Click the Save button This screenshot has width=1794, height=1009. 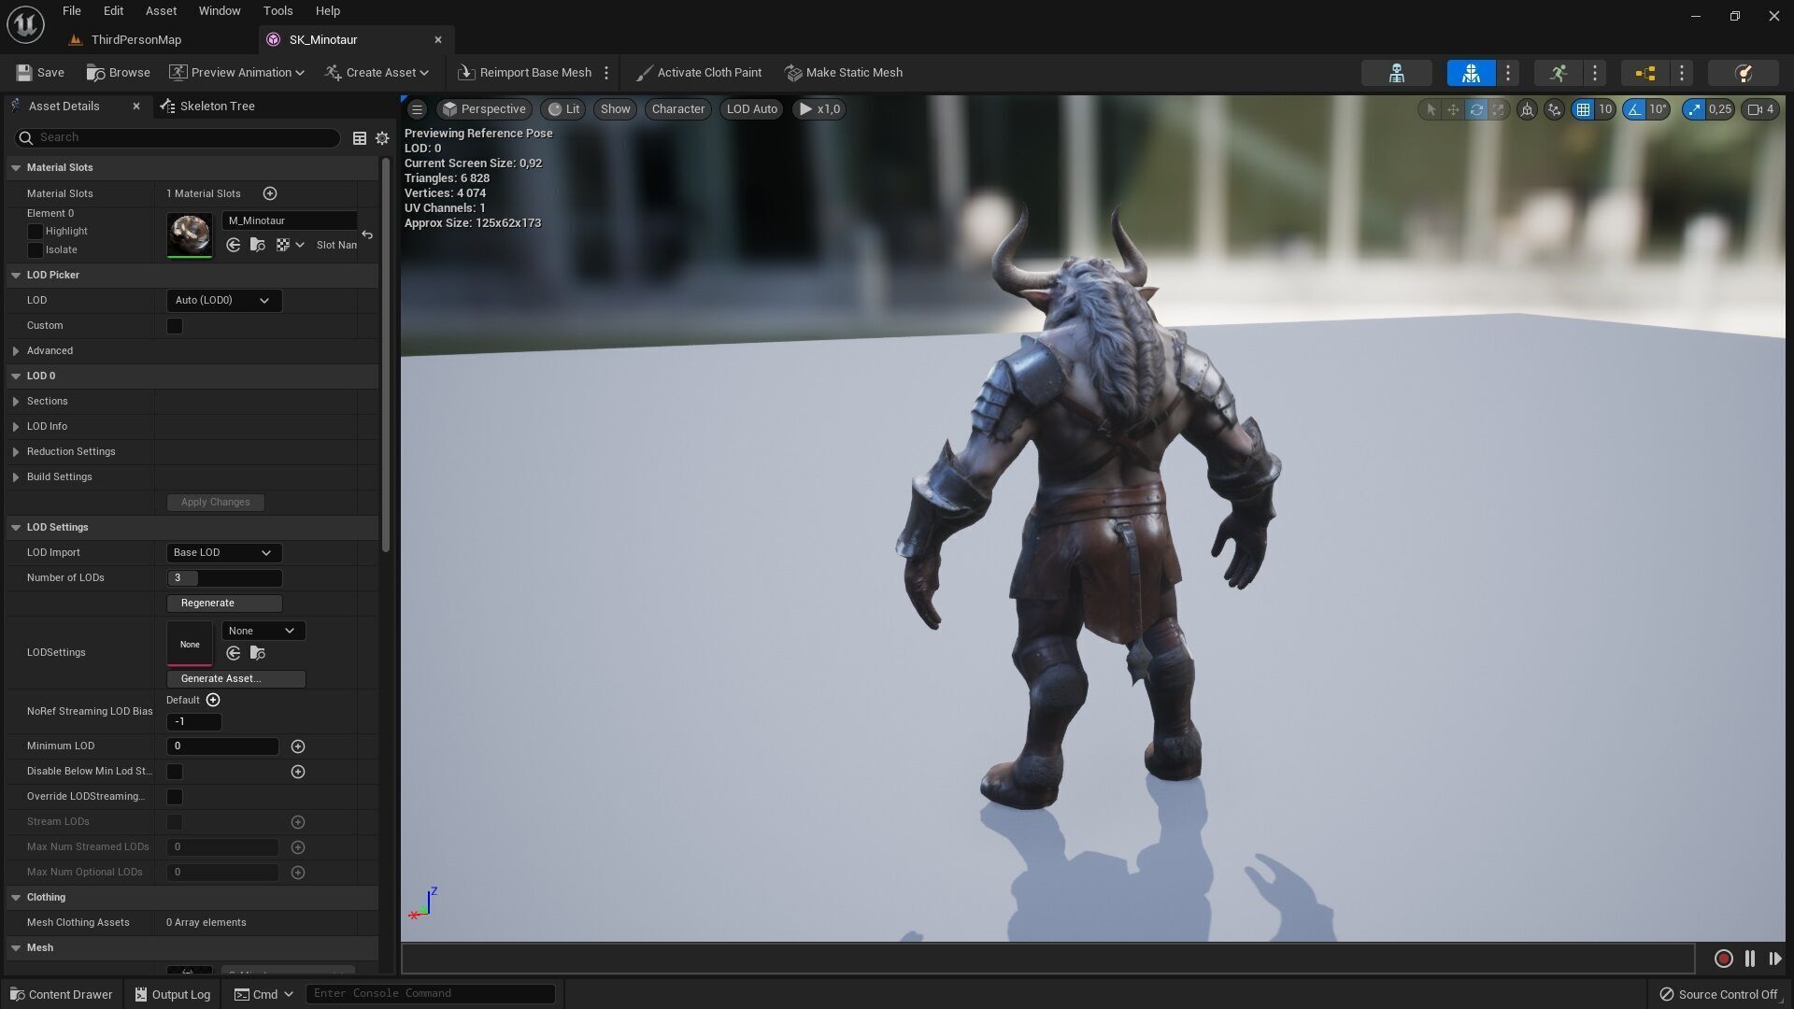[x=40, y=73]
